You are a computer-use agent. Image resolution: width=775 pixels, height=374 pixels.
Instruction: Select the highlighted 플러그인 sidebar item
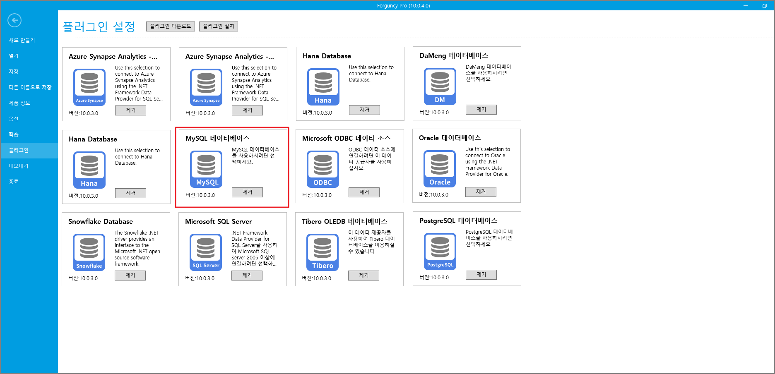point(19,150)
